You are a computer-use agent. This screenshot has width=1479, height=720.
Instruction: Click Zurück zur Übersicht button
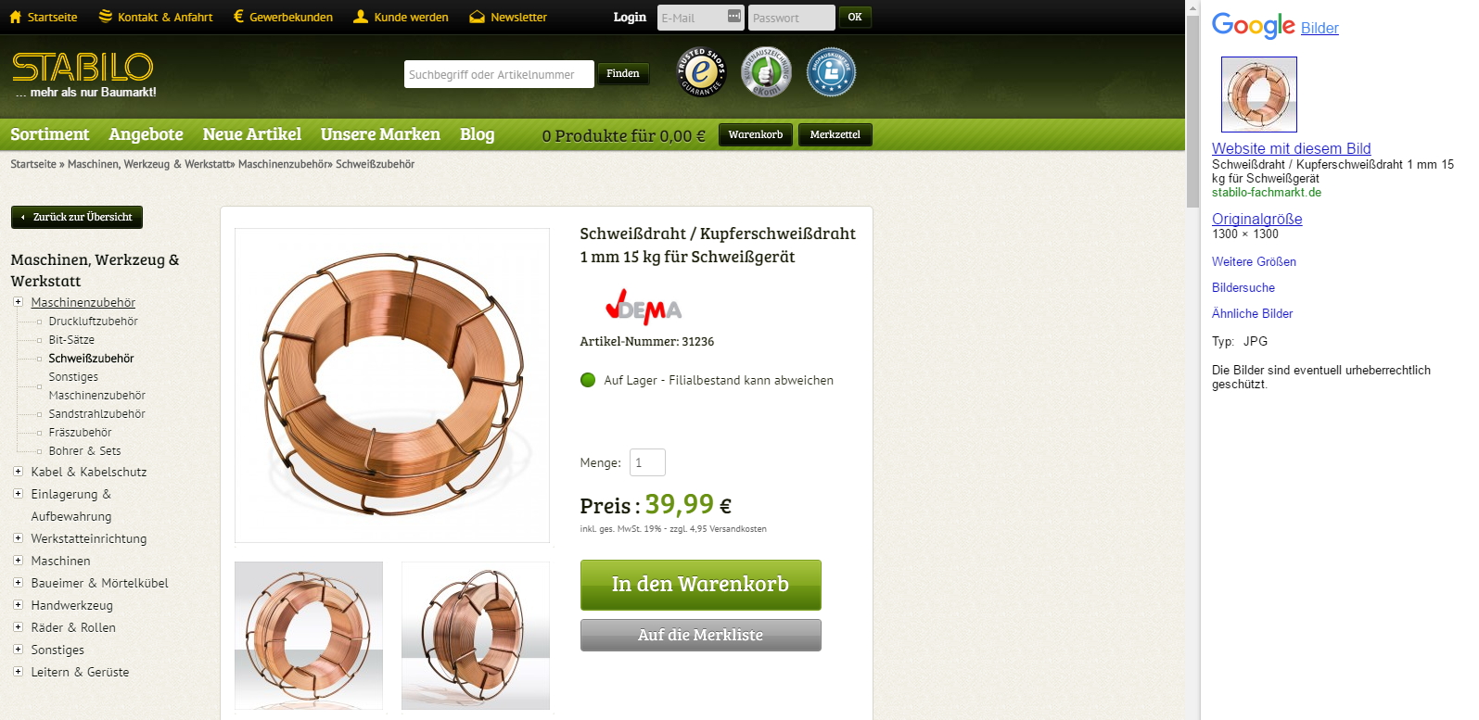[x=77, y=217]
